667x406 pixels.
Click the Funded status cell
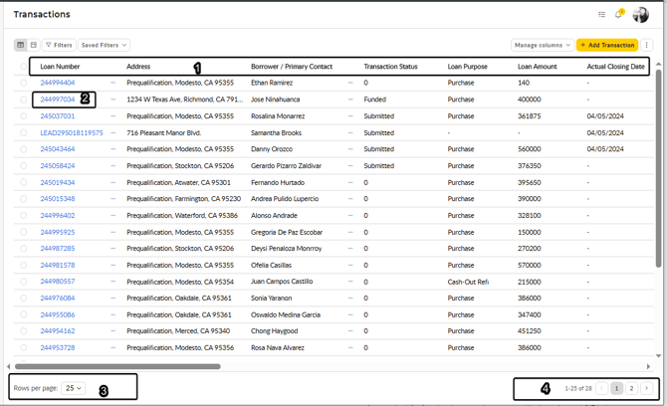pos(374,100)
